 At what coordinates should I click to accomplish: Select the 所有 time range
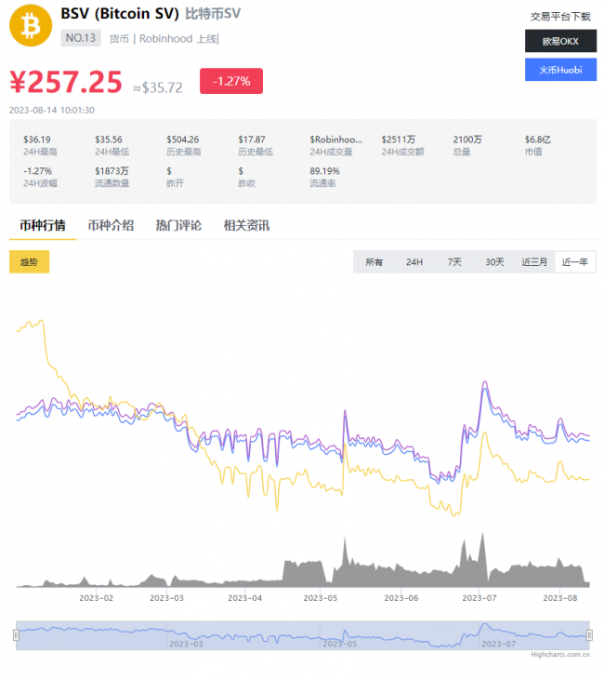[374, 262]
